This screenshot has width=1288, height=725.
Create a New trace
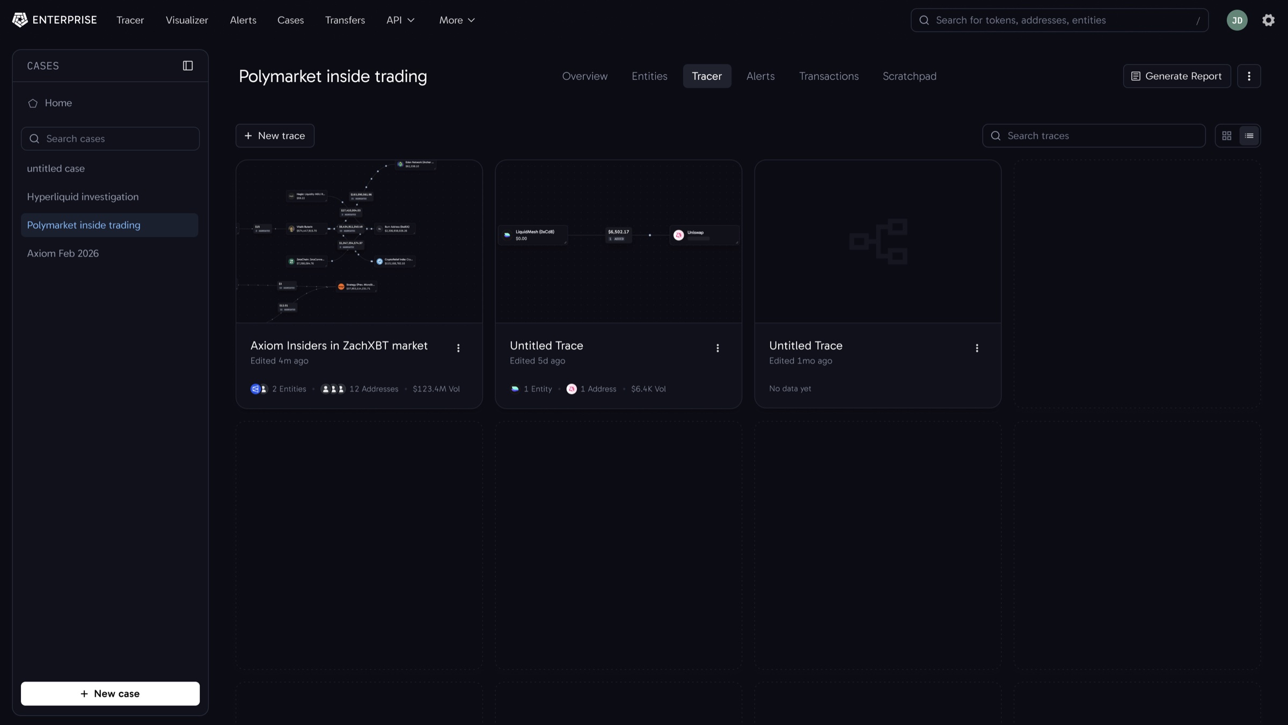[x=275, y=136]
